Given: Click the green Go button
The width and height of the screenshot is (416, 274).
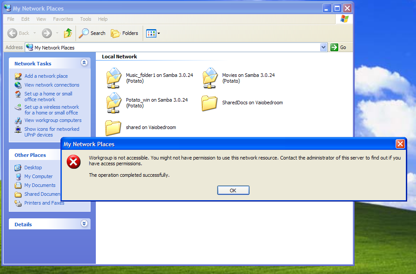Looking at the screenshot, I should pyautogui.click(x=338, y=47).
